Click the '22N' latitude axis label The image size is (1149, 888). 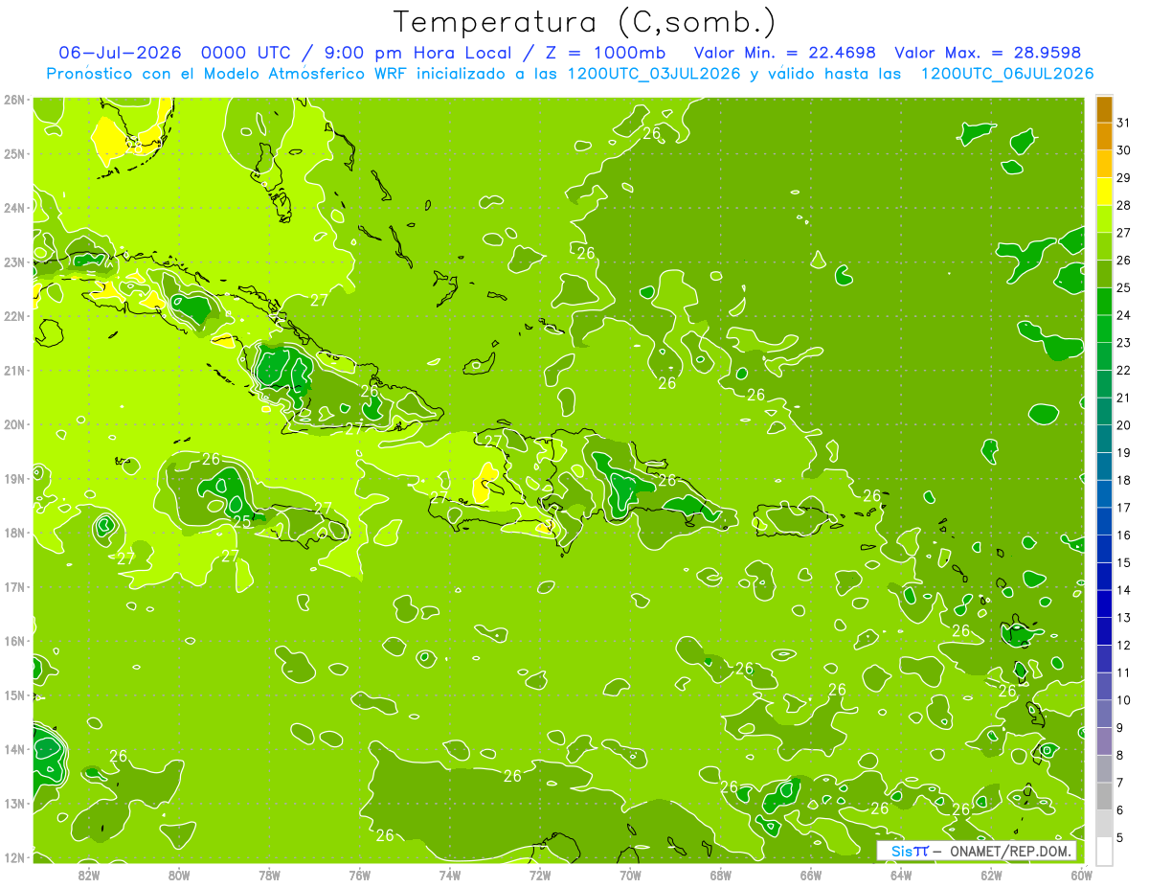pyautogui.click(x=14, y=316)
